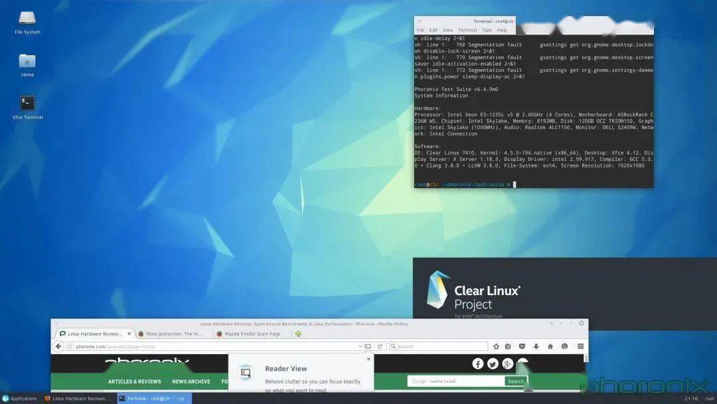Switch to Linux Hardware Reviews Firefox tab
This screenshot has height=404, width=717.
tap(95, 334)
